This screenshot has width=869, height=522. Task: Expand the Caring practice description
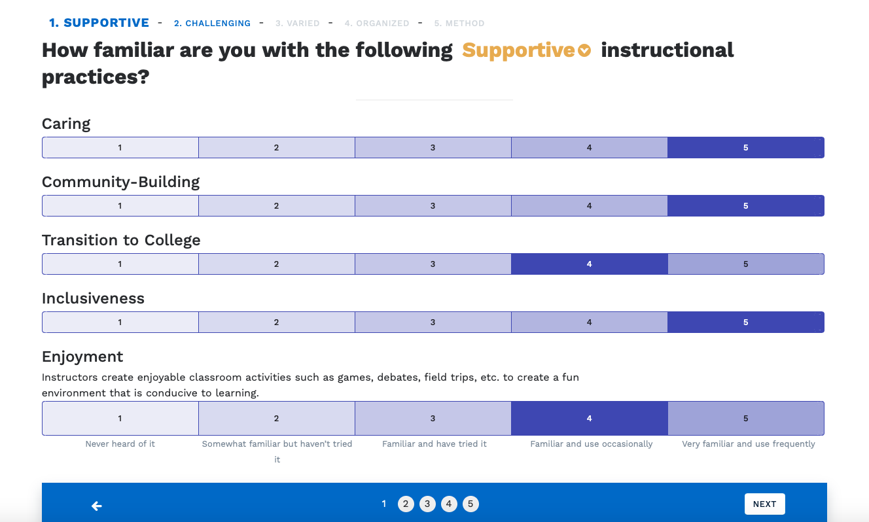[66, 124]
